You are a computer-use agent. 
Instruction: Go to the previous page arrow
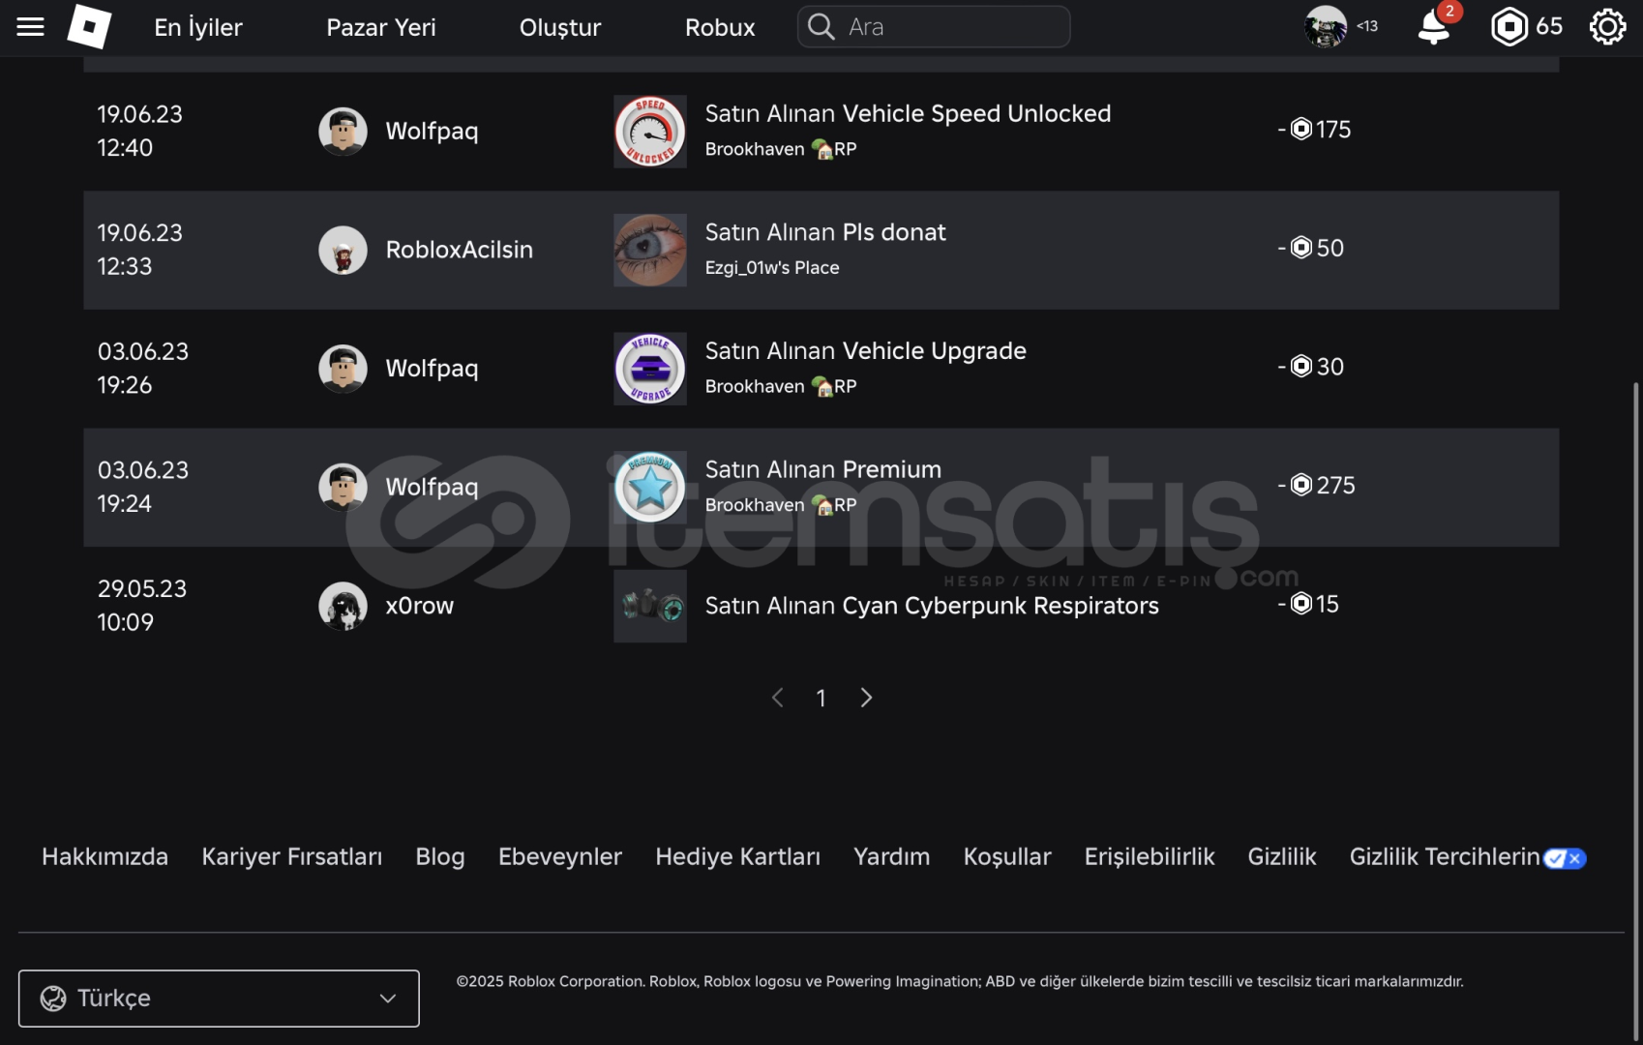point(777,698)
